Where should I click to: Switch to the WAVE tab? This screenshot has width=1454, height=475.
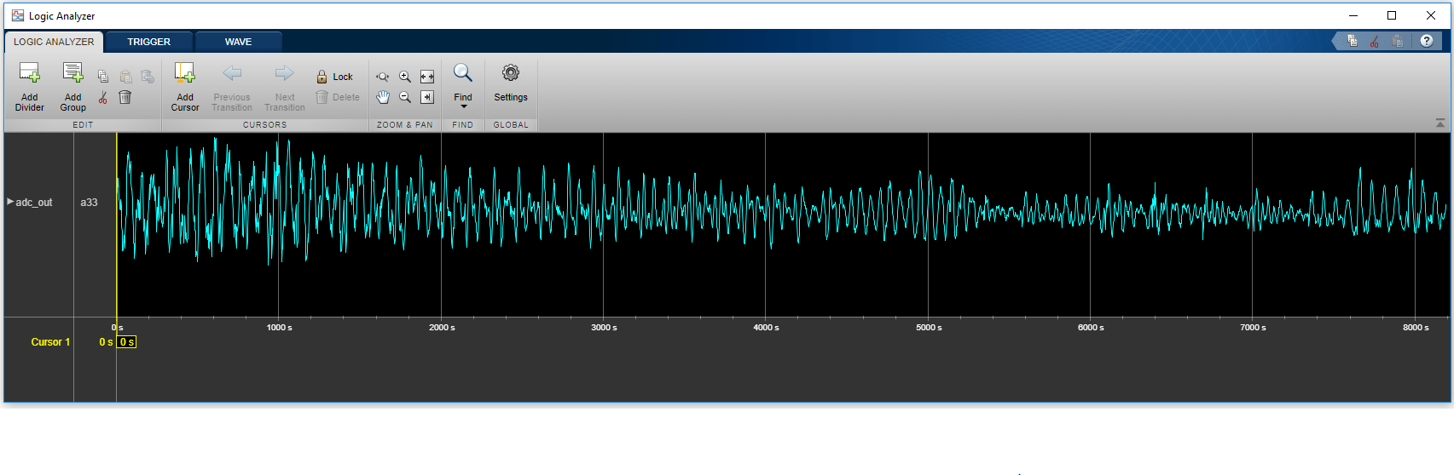click(x=238, y=42)
